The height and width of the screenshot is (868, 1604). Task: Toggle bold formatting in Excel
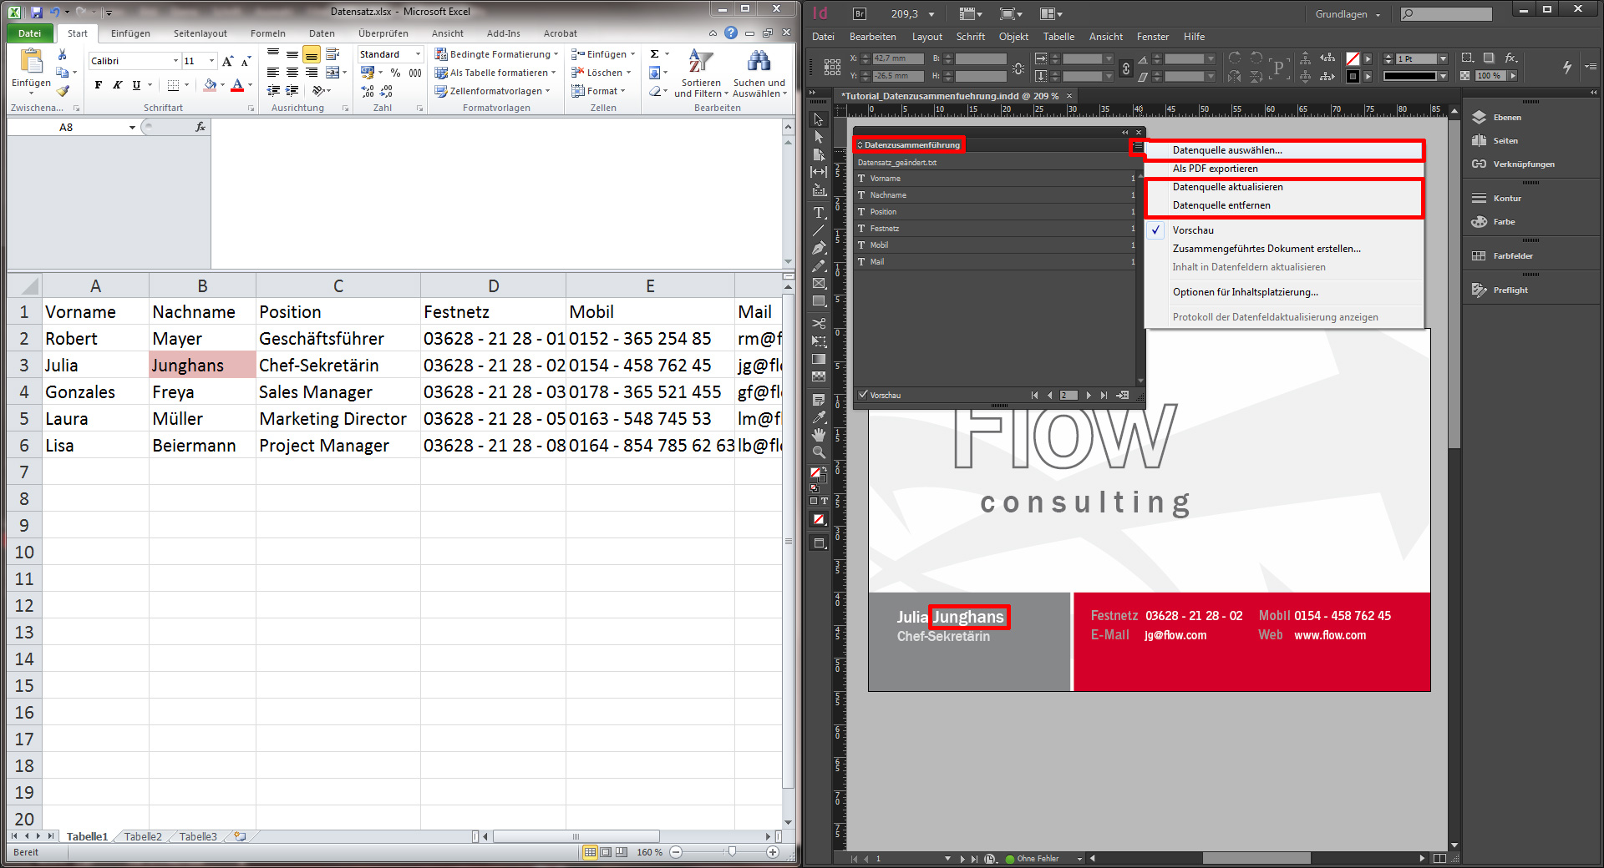(98, 84)
